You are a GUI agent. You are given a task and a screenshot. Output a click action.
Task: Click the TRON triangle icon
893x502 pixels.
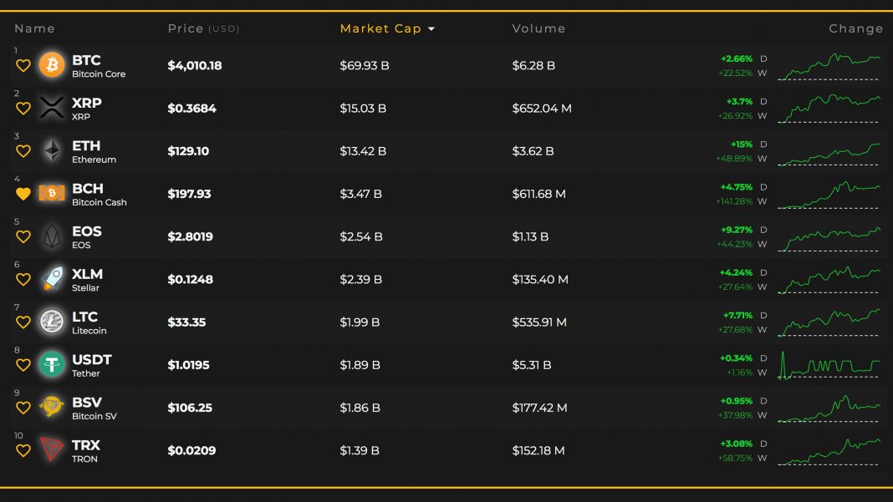coord(52,450)
